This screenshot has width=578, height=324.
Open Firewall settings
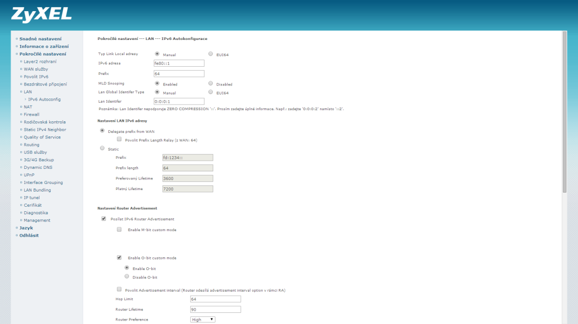pyautogui.click(x=31, y=114)
